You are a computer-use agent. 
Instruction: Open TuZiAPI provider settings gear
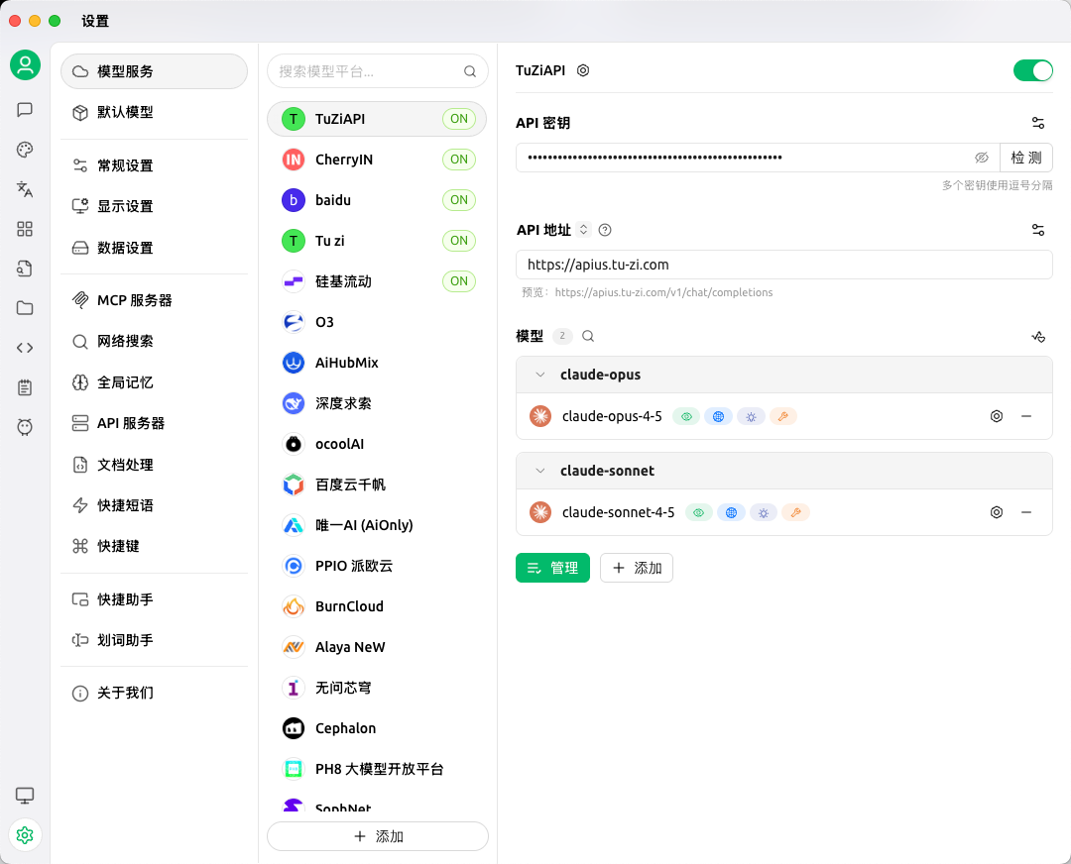(x=583, y=70)
